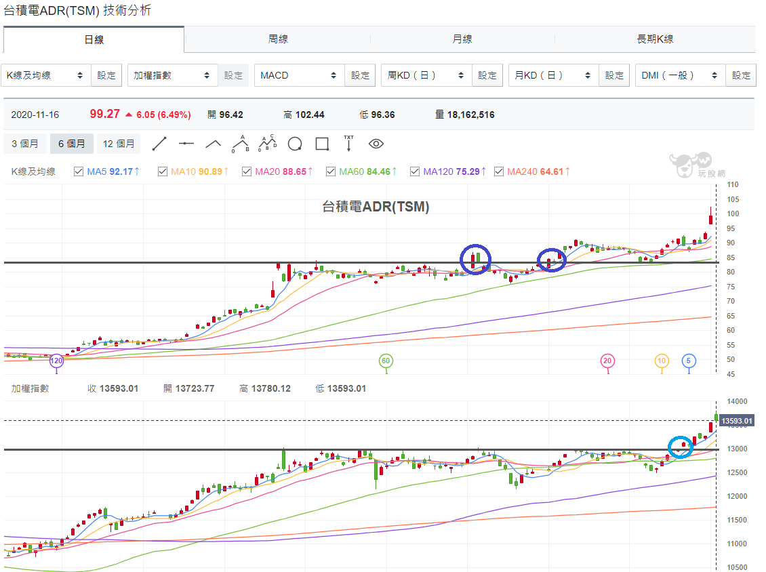Click the purple 120 MA marker
766x572 pixels.
pos(57,361)
